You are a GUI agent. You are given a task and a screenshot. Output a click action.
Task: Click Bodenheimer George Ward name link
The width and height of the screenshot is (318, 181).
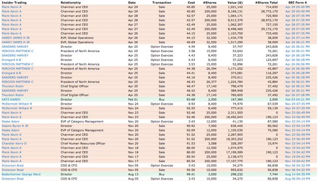[21, 175]
